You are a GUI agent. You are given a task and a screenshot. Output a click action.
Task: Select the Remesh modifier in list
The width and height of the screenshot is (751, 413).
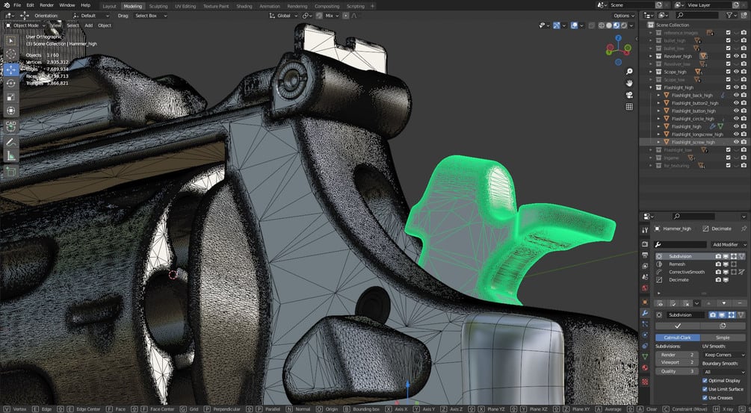(701, 264)
